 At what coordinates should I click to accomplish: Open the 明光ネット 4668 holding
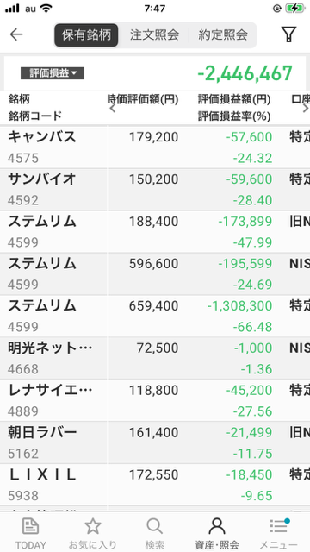(155, 359)
